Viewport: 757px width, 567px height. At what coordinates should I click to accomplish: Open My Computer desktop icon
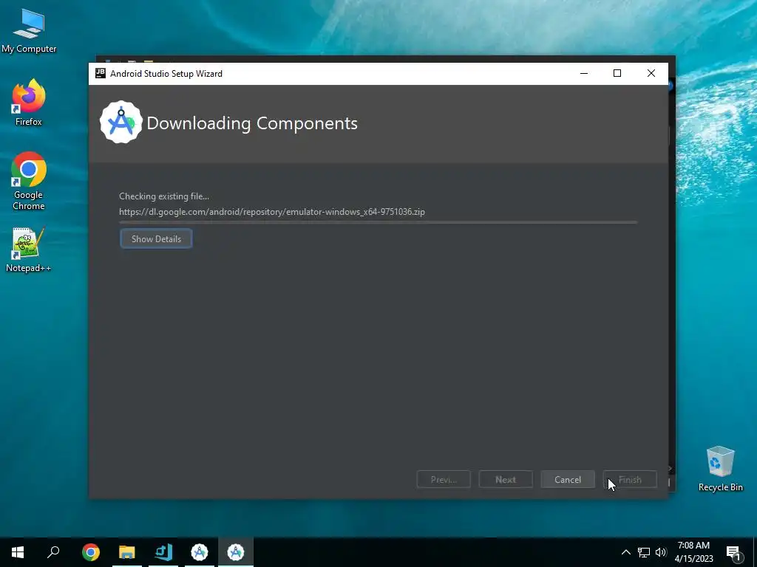(x=29, y=30)
